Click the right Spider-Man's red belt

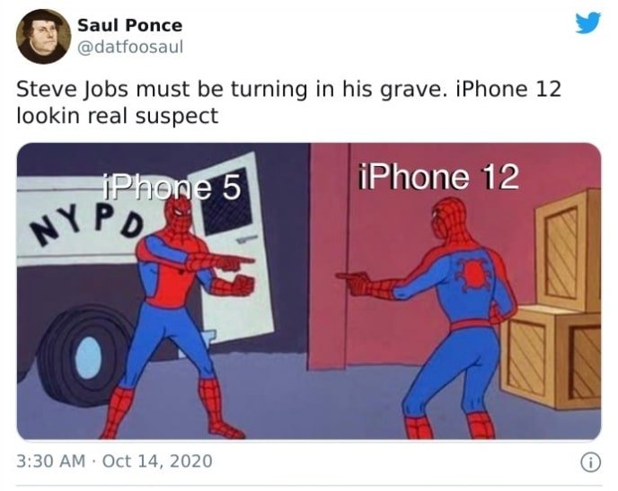474,325
